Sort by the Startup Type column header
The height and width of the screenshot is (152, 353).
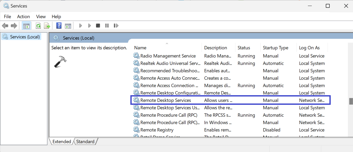pos(275,48)
